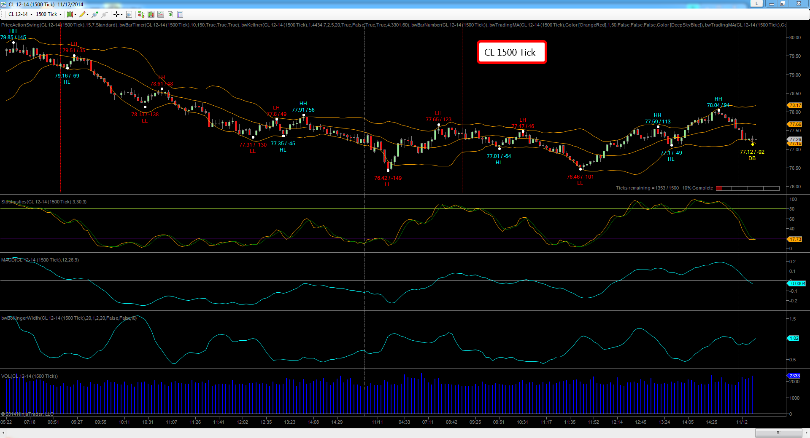Open the chart style candlestick menu
The width and height of the screenshot is (810, 438).
(x=70, y=14)
